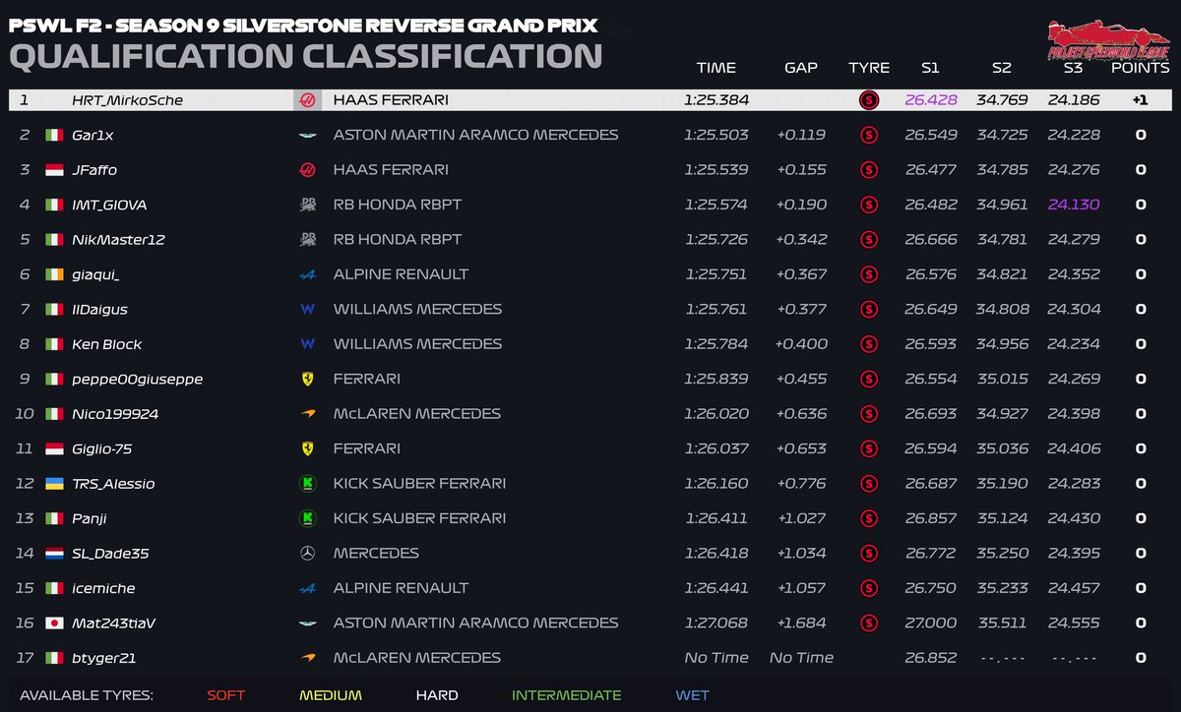Screen dimensions: 1181x712
Task: Select the +1 points value
Action: [1141, 100]
